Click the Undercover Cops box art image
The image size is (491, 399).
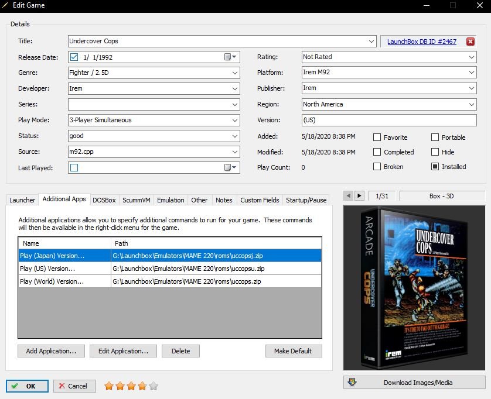(414, 288)
